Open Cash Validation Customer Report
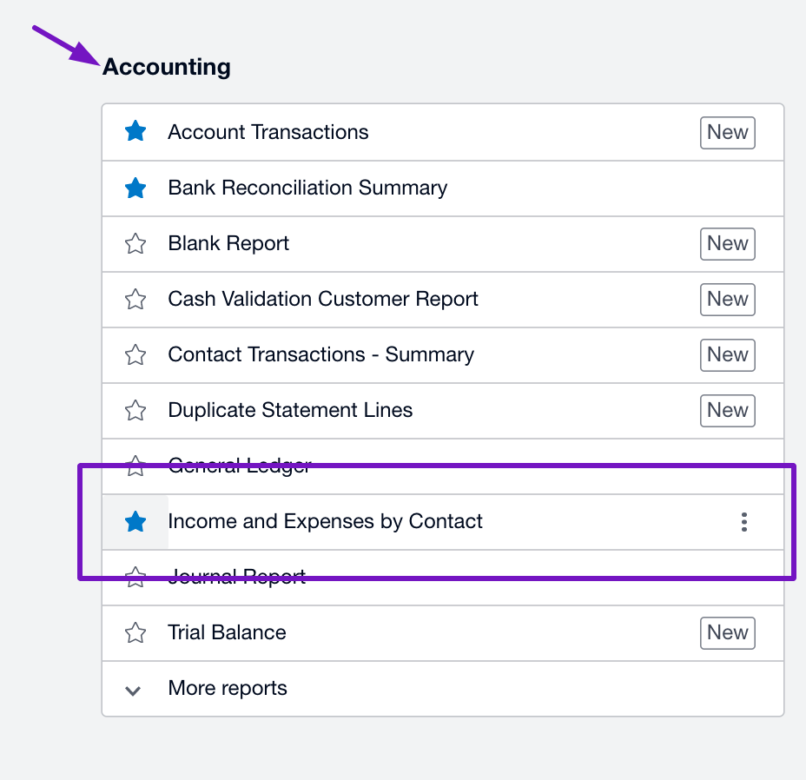Screen dimensions: 806x780 323,299
